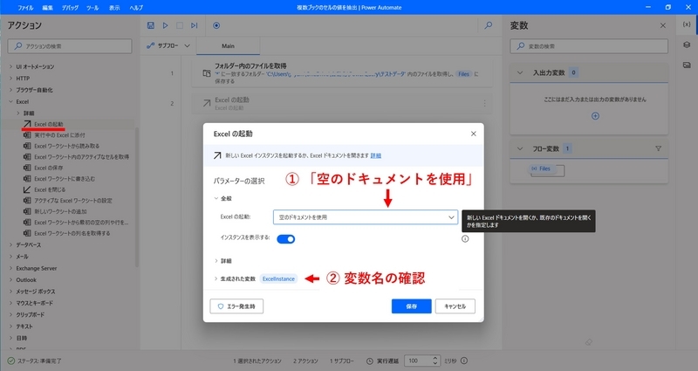Open the 編集 menu
Screen dimensions: 698x371
[x=48, y=8]
